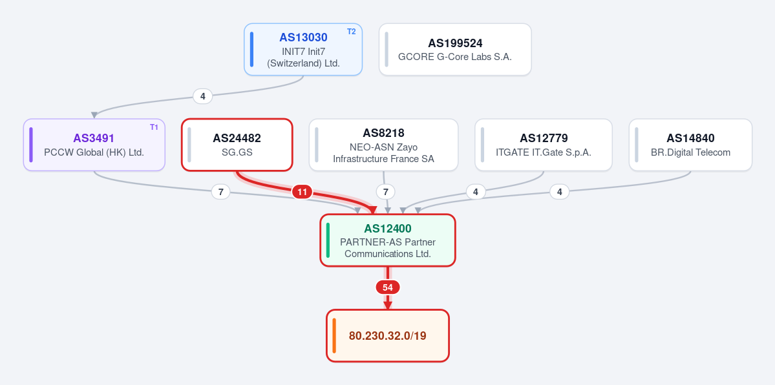Click the orange color bar on prefix node
The height and width of the screenshot is (385, 775).
pyautogui.click(x=334, y=335)
